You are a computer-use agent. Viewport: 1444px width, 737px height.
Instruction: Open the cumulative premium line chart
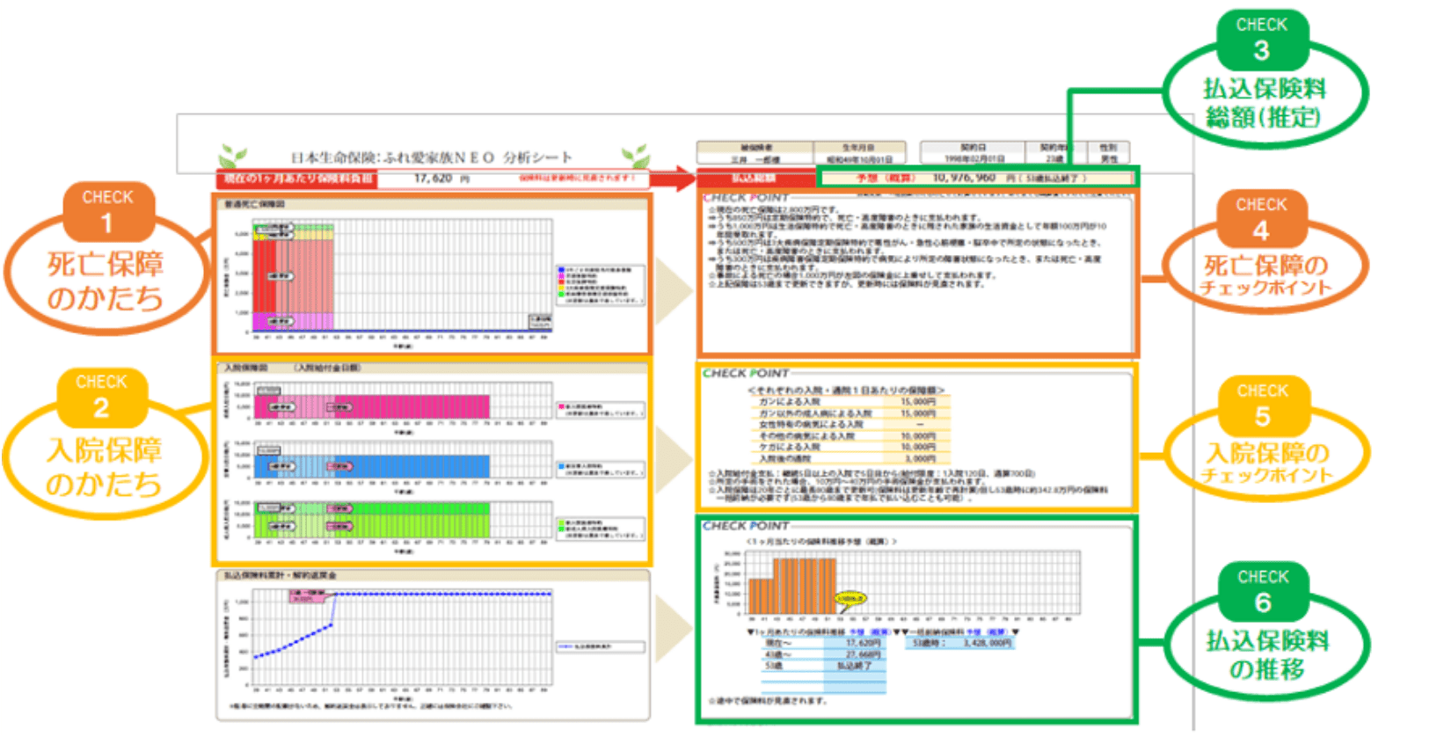403,638
